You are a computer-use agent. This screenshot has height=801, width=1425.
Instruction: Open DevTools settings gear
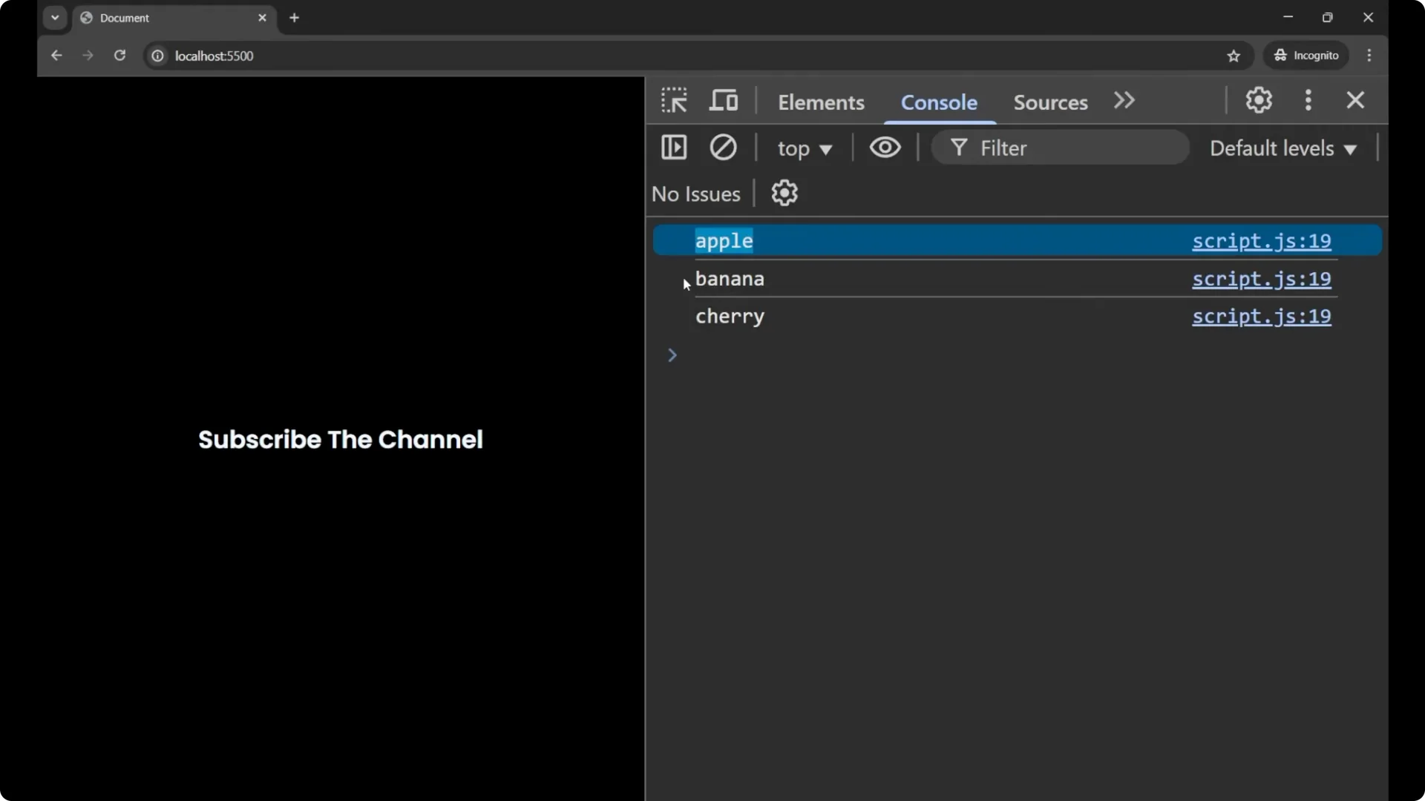click(1259, 100)
